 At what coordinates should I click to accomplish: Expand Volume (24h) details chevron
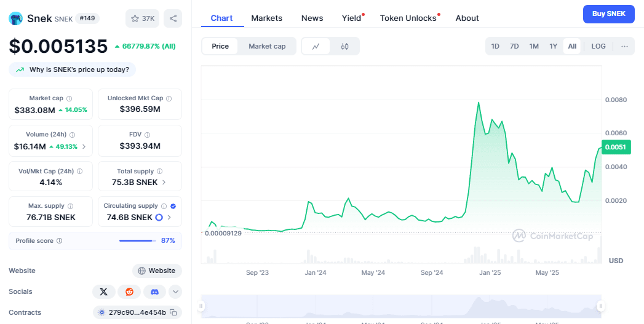[x=84, y=146]
